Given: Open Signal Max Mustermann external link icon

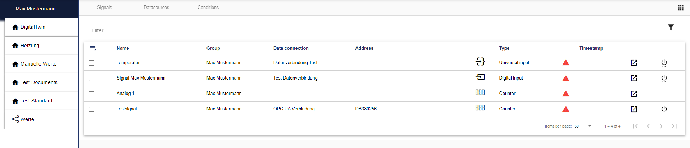Looking at the screenshot, I should (634, 78).
